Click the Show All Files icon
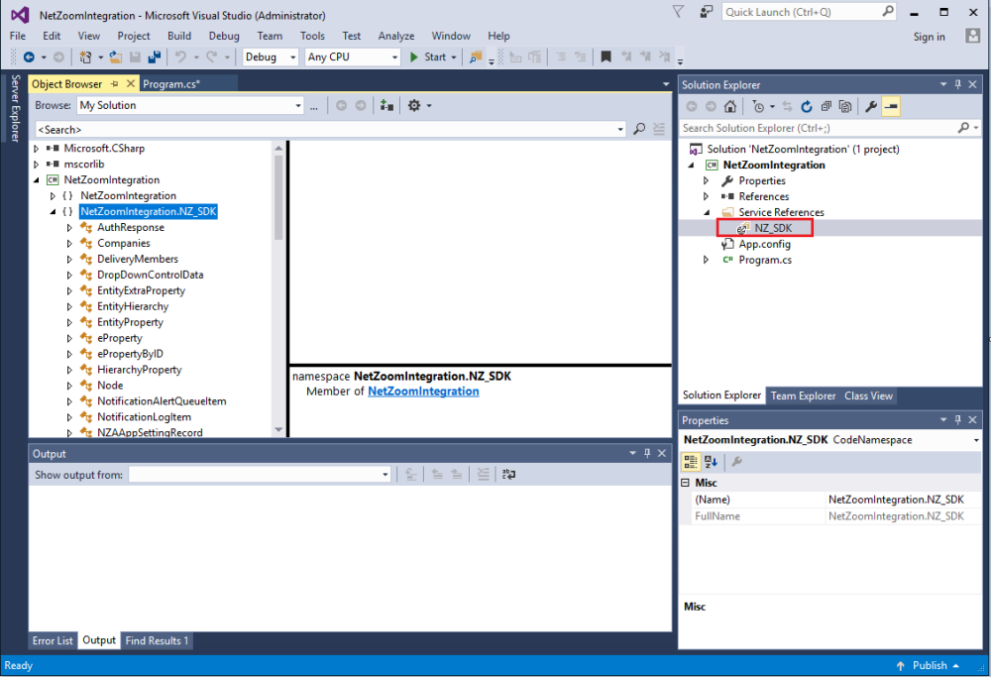 point(845,106)
